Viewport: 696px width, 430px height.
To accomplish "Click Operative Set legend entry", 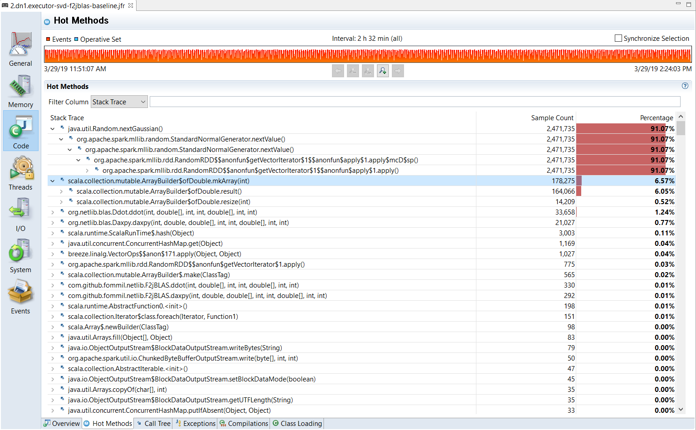I will (x=98, y=39).
